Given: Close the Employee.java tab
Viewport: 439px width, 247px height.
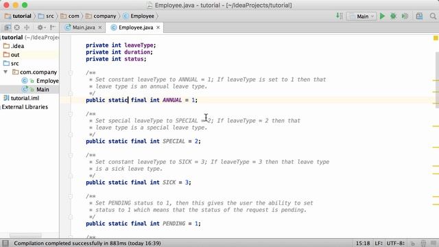Looking at the screenshot, I should pos(158,27).
